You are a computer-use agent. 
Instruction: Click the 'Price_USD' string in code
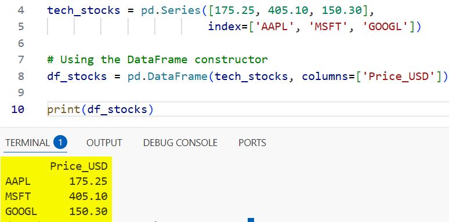[x=399, y=77]
